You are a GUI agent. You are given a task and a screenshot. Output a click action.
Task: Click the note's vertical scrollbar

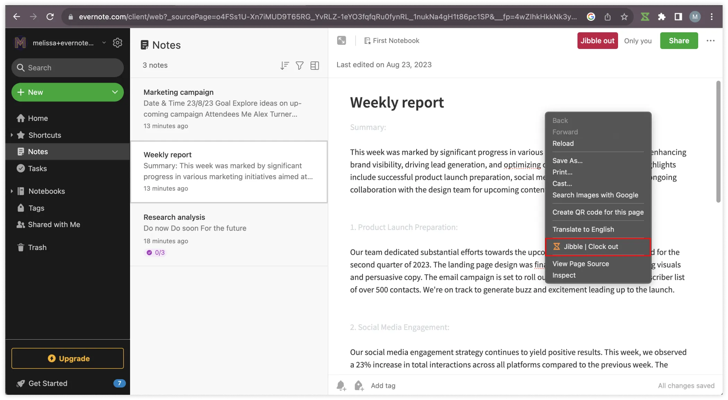(718, 142)
